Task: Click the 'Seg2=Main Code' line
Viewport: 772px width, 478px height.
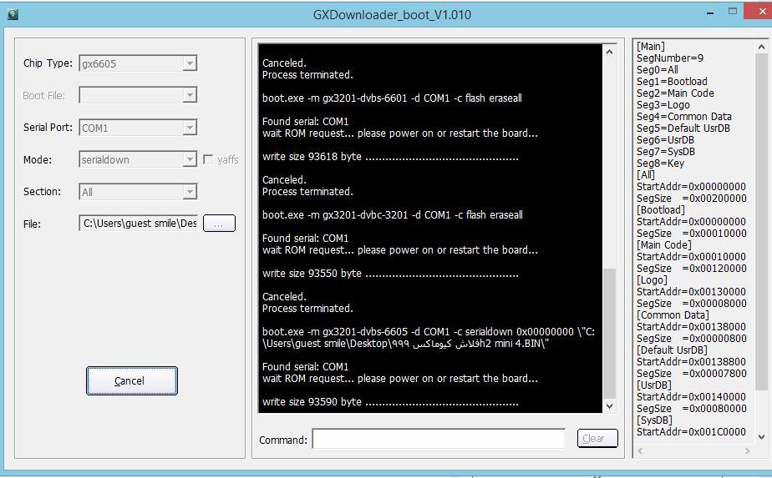Action: click(x=675, y=93)
